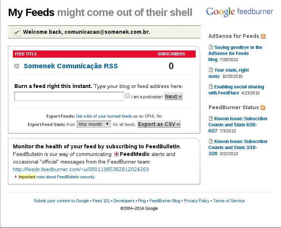
Task: Open the 'Get a list of your burned feeds' link
Action: [104, 116]
